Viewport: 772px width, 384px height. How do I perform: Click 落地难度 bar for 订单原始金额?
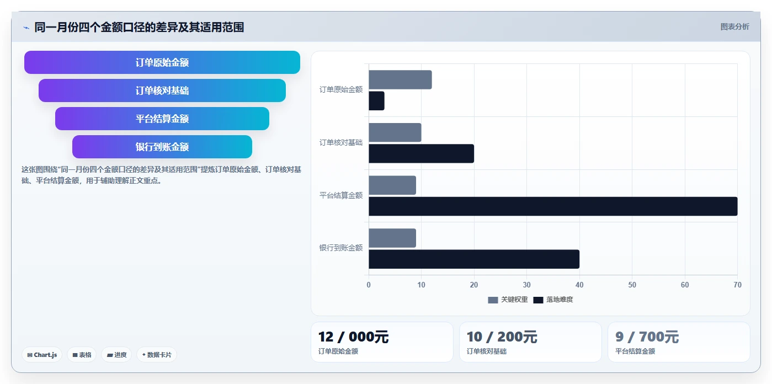tap(376, 101)
